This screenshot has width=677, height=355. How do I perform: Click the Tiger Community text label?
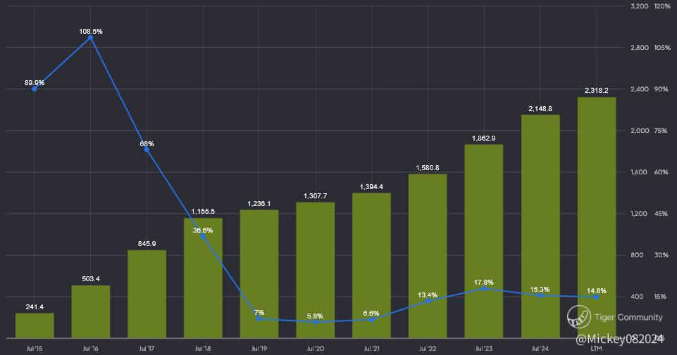click(x=628, y=318)
